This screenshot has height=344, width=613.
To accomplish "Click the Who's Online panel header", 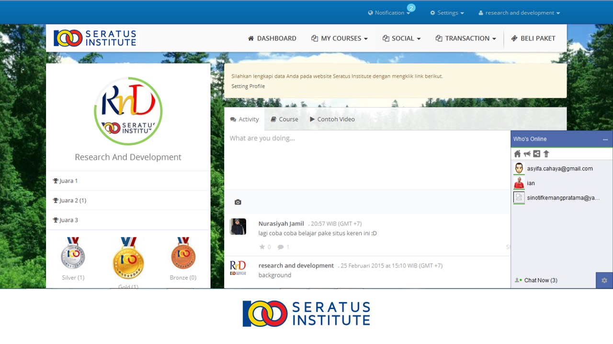I will [x=562, y=139].
